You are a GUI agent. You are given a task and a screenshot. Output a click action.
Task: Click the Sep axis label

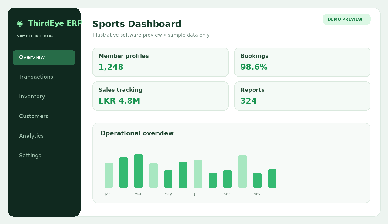(227, 194)
